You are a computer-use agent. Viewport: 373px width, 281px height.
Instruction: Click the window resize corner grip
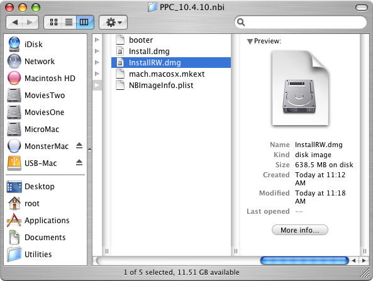tap(365, 273)
